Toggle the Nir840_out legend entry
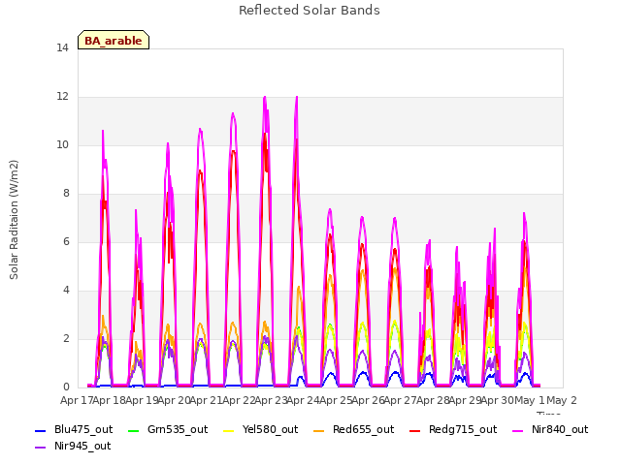 coord(550,429)
